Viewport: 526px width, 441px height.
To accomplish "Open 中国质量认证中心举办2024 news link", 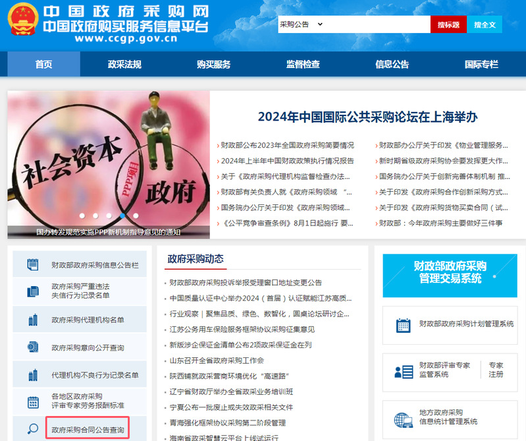I will [x=260, y=298].
